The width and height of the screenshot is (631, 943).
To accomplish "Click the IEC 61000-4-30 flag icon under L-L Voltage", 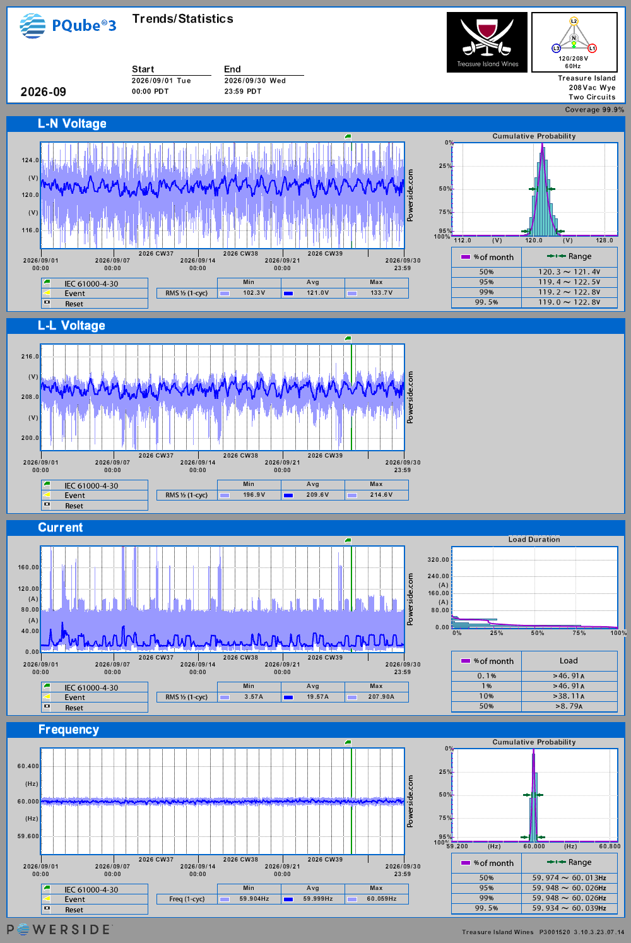I will coord(47,485).
